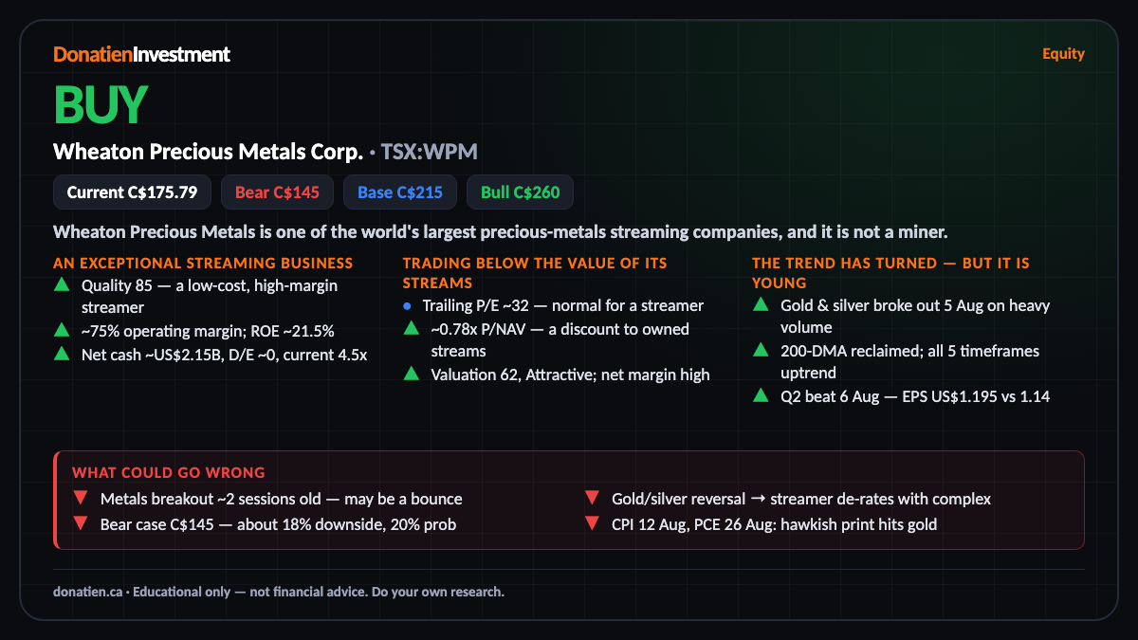Click the up arrow beside Valuation 62, Attractive
This screenshot has height=640, width=1138.
(412, 374)
